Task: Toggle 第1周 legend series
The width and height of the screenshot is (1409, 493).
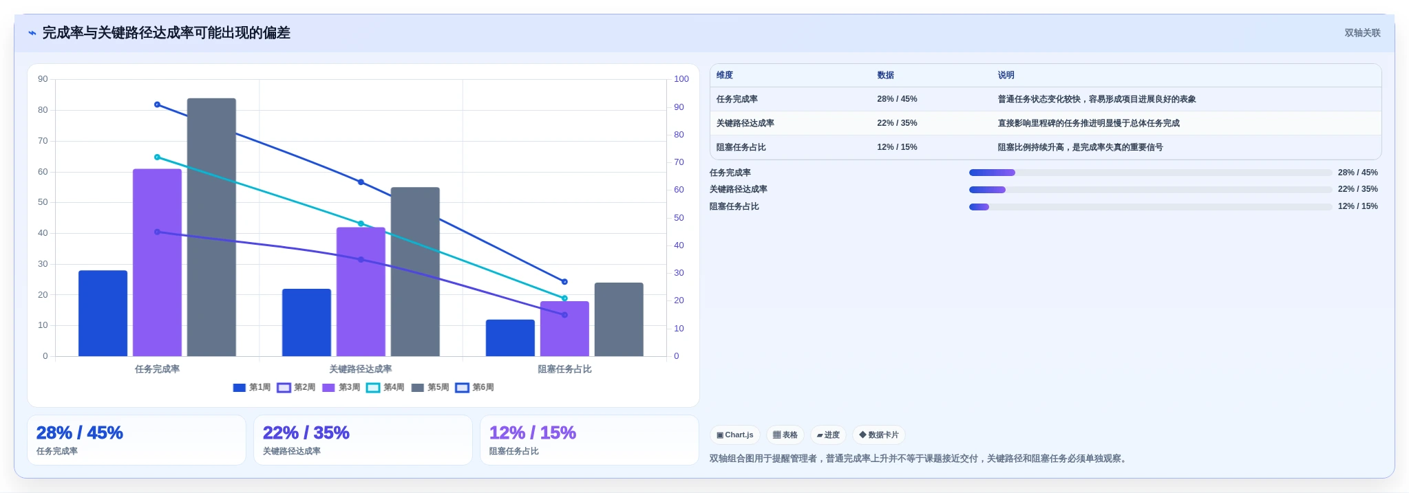Action: [x=251, y=388]
